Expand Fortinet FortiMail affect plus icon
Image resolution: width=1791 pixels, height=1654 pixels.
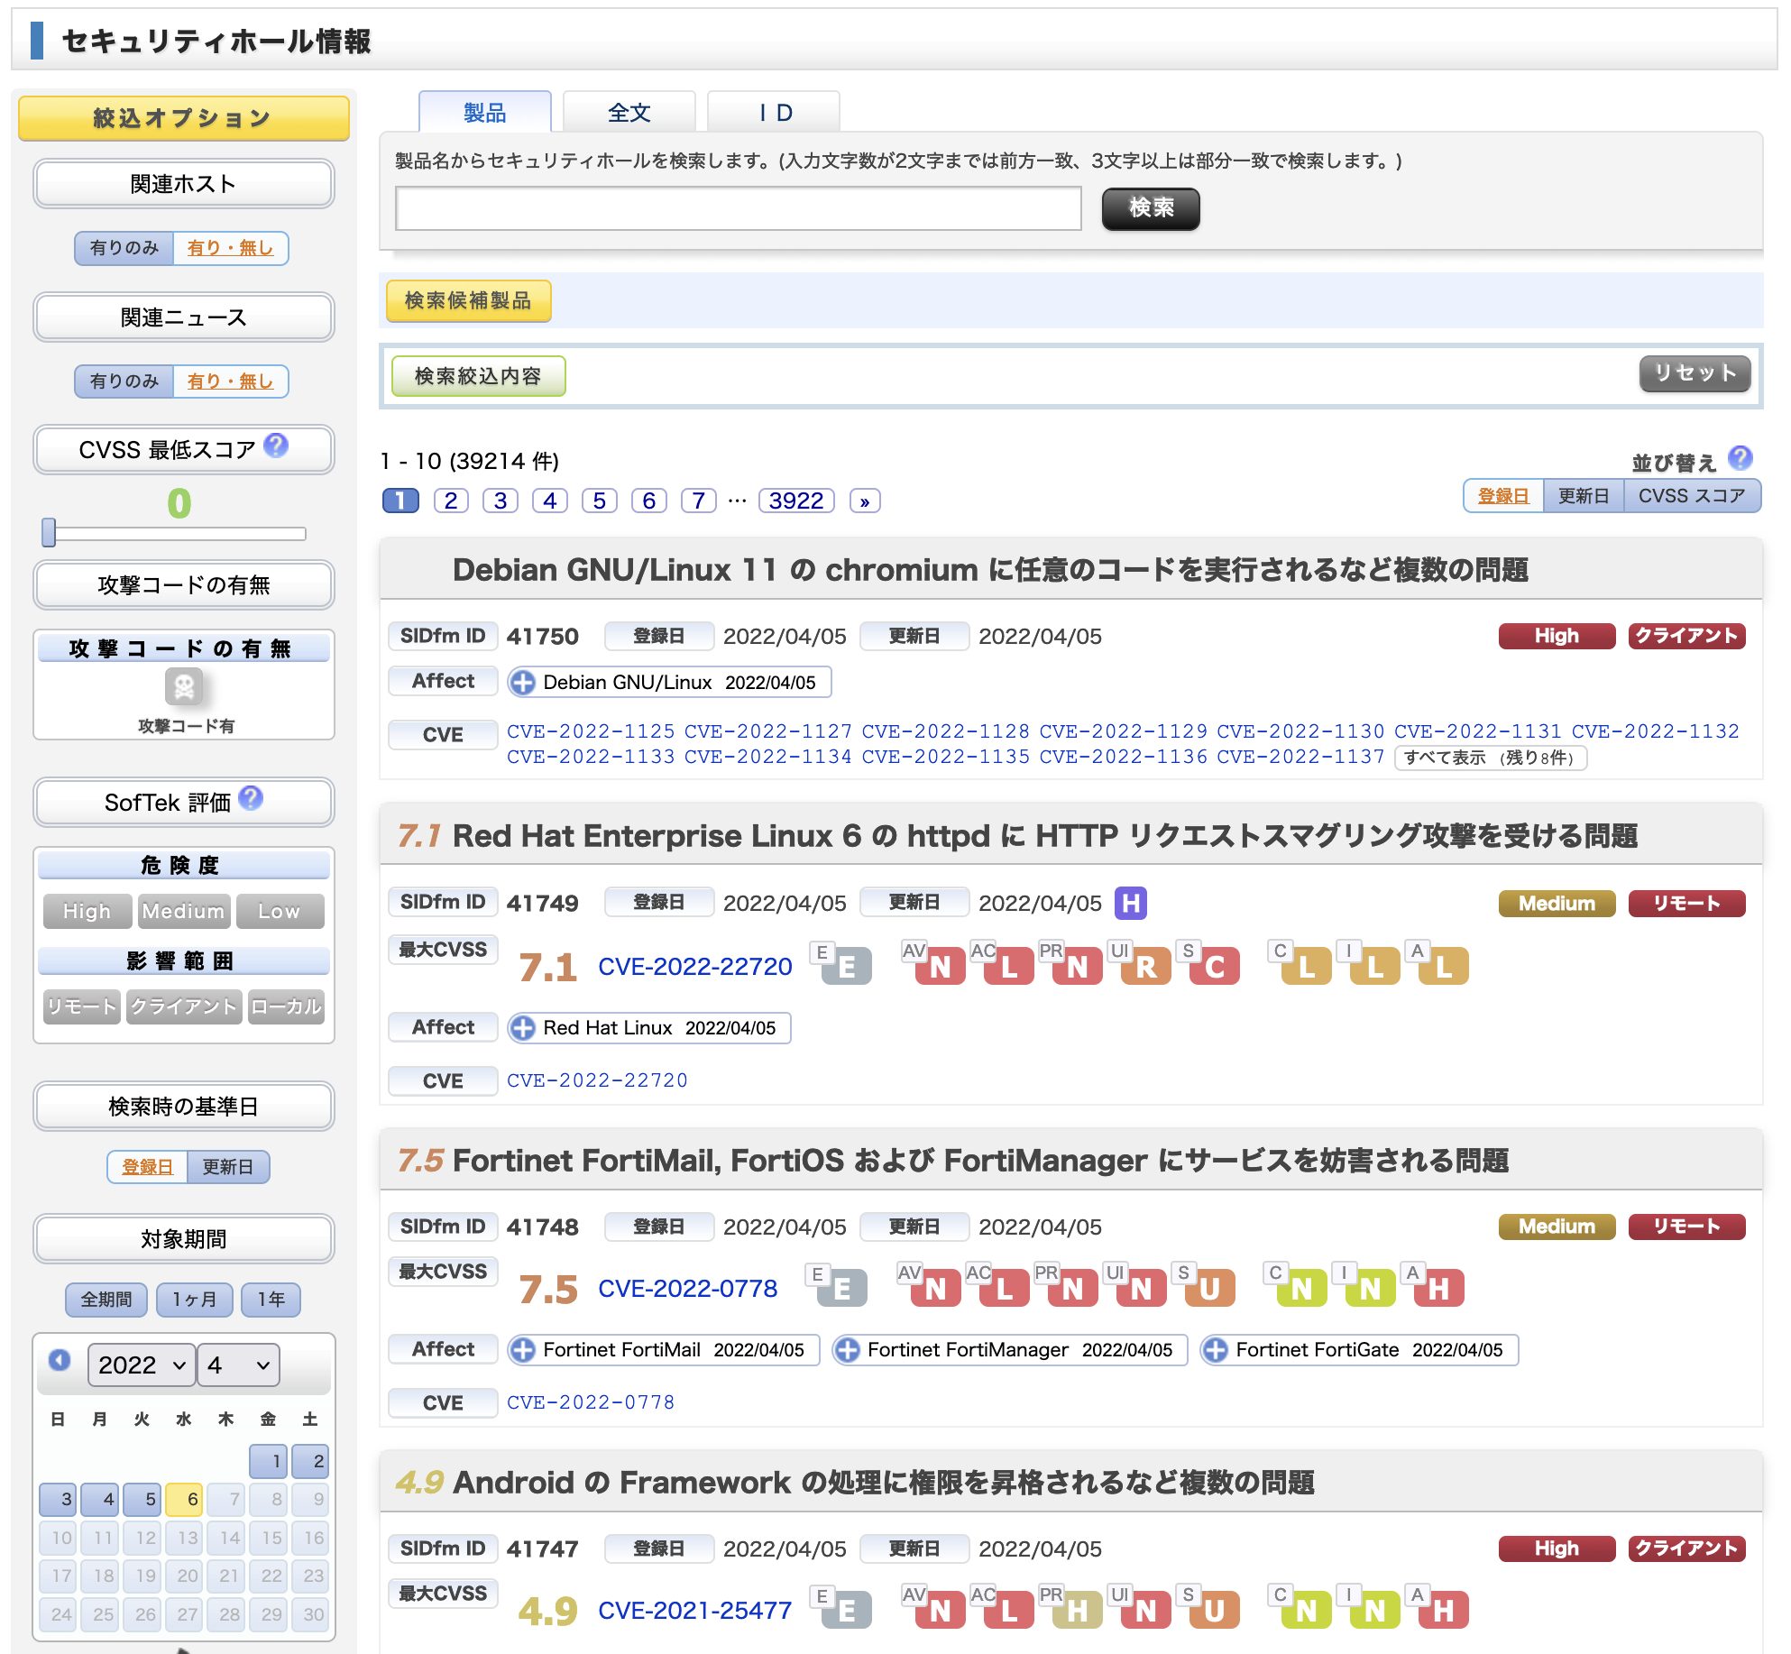[522, 1350]
